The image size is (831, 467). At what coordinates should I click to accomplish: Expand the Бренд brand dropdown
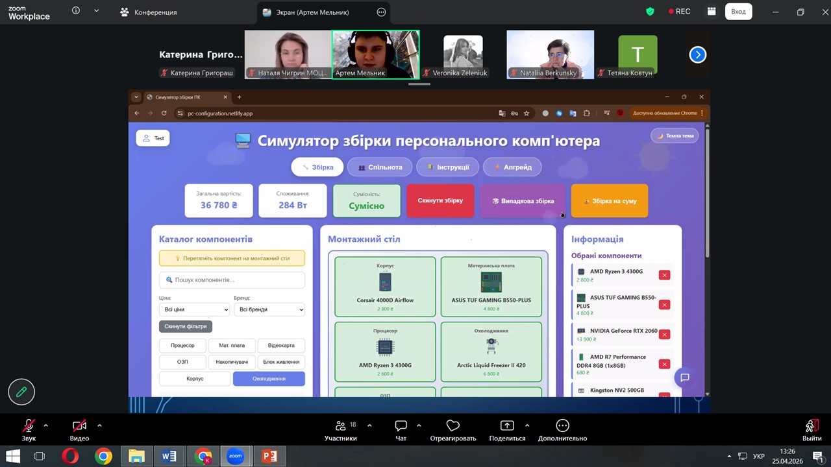point(269,310)
